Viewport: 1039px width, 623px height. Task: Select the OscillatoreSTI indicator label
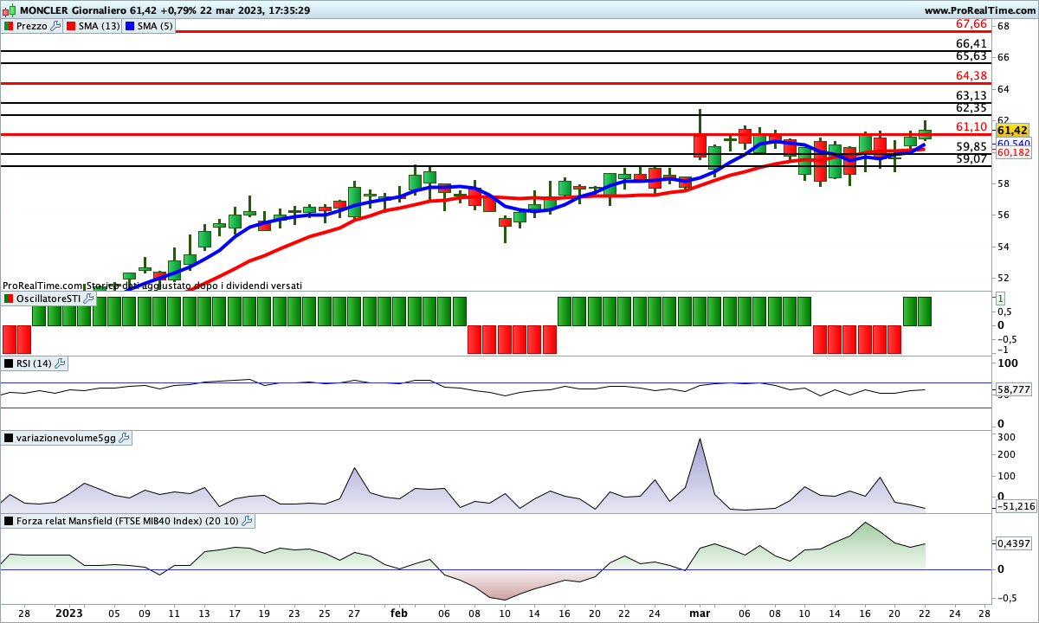click(48, 299)
